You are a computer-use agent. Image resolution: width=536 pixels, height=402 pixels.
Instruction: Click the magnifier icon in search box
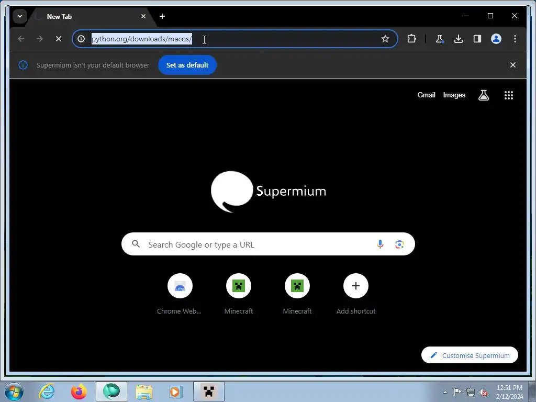136,244
